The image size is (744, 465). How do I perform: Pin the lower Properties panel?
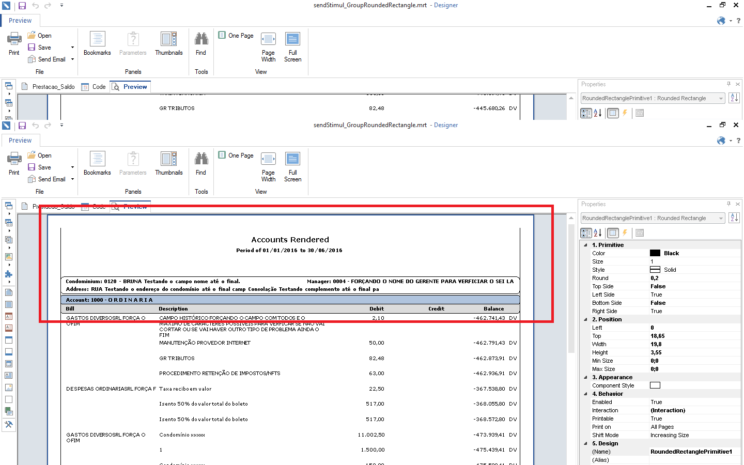click(x=729, y=204)
